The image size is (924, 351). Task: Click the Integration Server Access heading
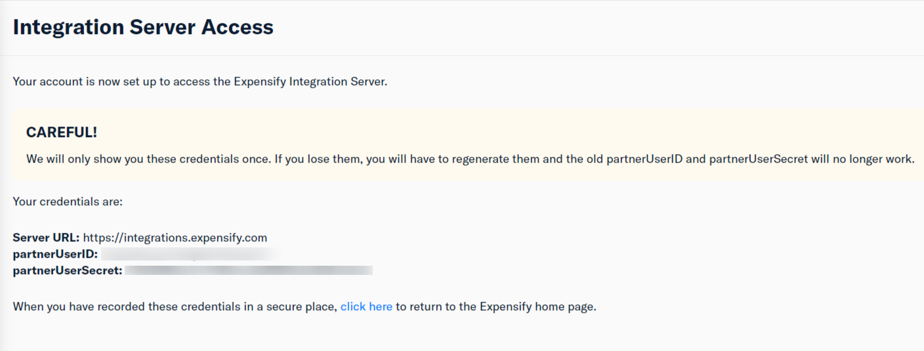[143, 27]
